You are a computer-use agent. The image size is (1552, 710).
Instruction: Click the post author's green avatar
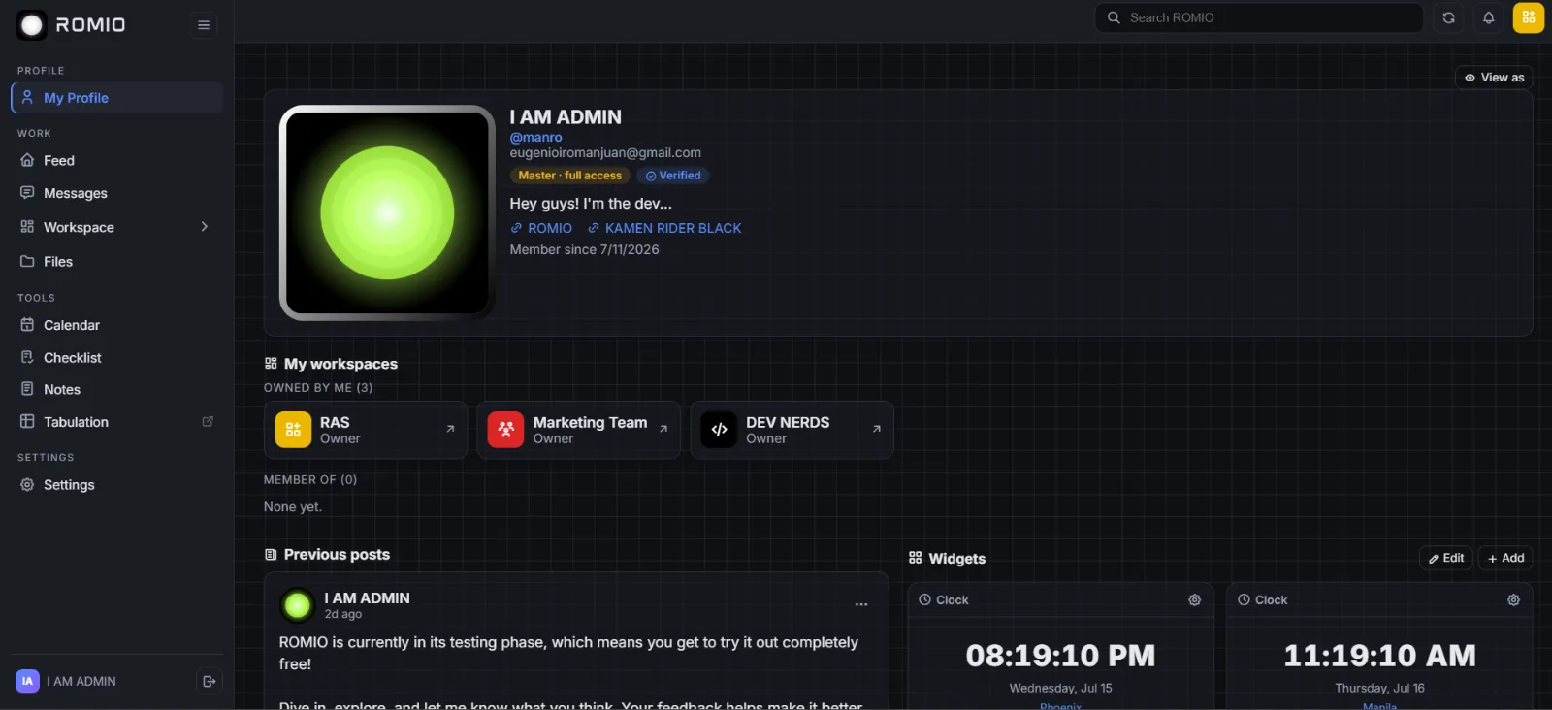297,605
